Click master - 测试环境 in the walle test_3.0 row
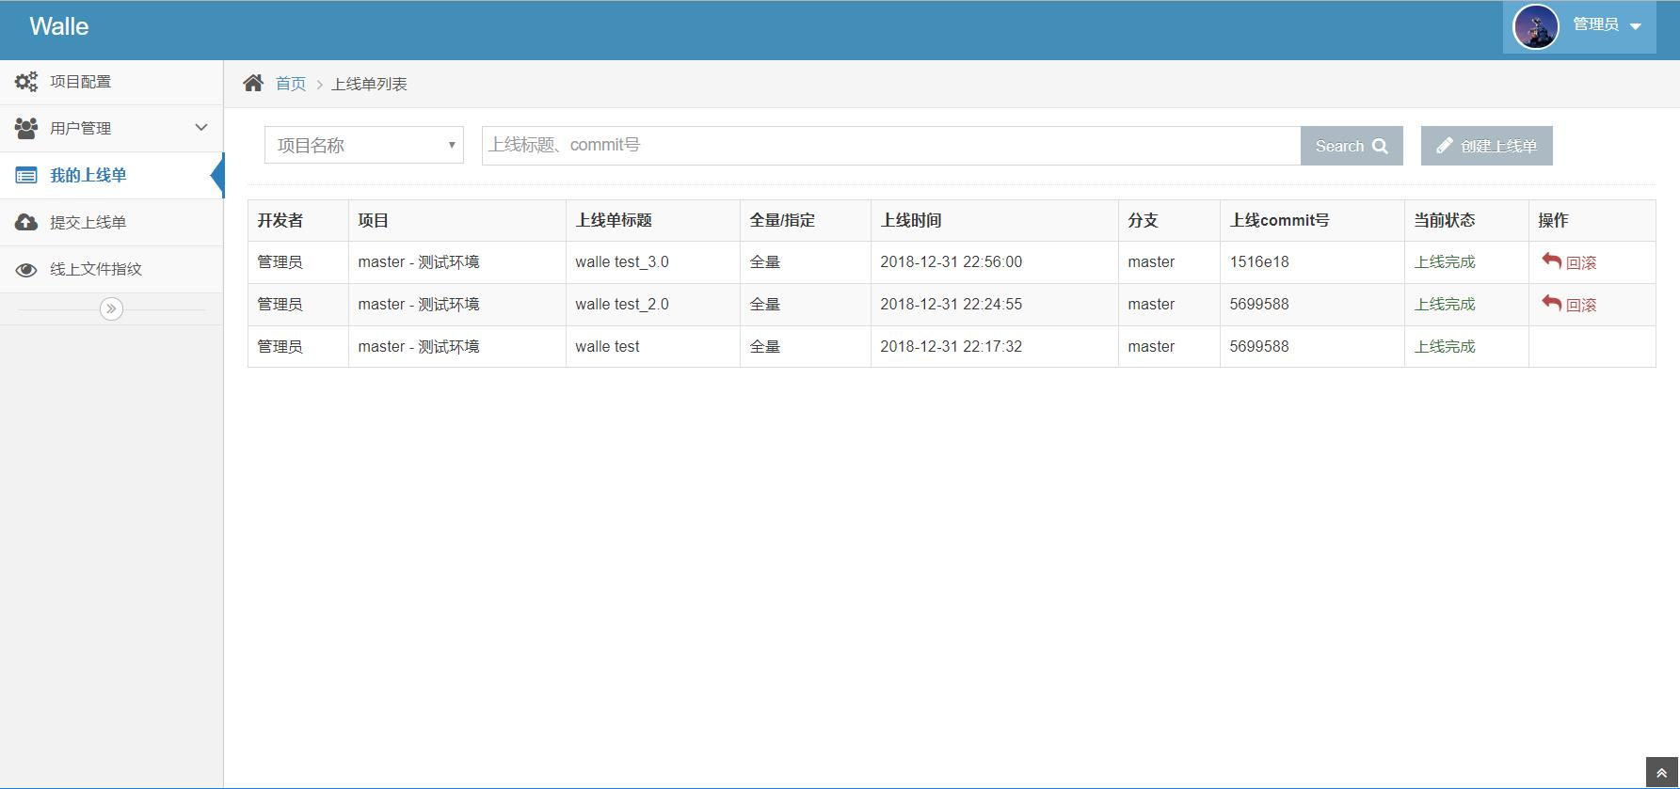This screenshot has width=1680, height=789. point(419,262)
